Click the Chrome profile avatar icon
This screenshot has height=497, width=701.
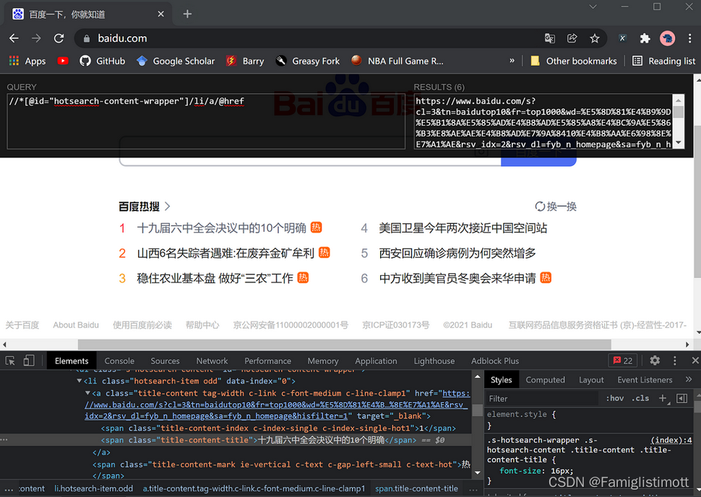pyautogui.click(x=666, y=38)
